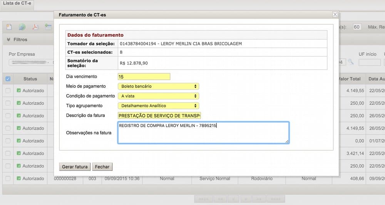Click the cell 000000028 in the last row

[65, 179]
